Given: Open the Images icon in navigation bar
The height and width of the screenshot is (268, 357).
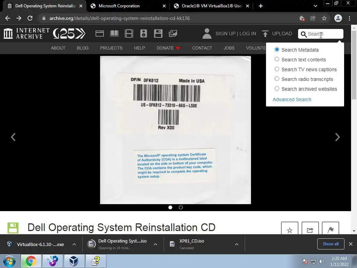Looking at the screenshot, I should [x=173, y=33].
